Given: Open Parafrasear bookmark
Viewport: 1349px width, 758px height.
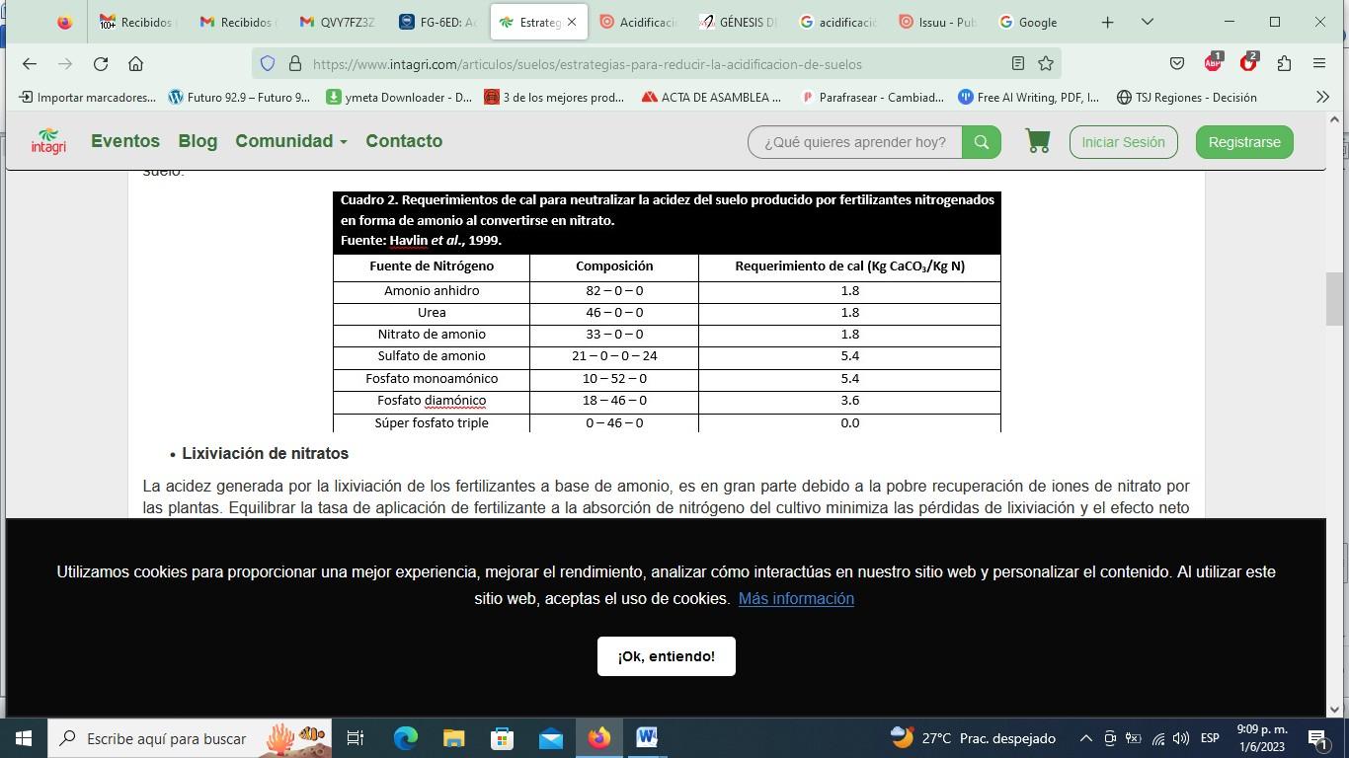Looking at the screenshot, I should 872,97.
